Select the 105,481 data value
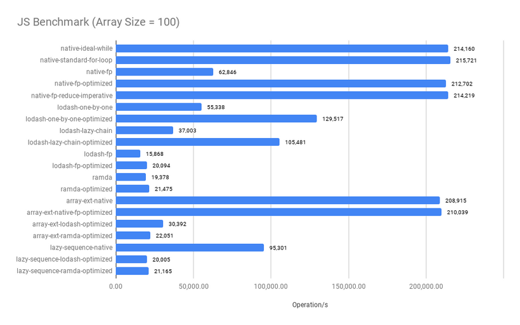The image size is (520, 325). coord(295,142)
